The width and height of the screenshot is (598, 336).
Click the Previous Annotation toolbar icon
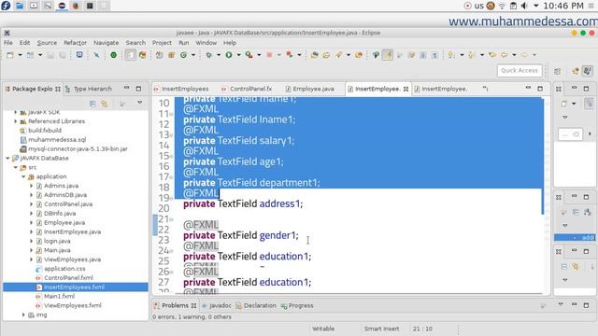(x=472, y=55)
